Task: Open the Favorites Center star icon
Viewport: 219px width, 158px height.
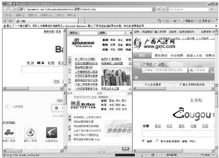Action: [5, 21]
